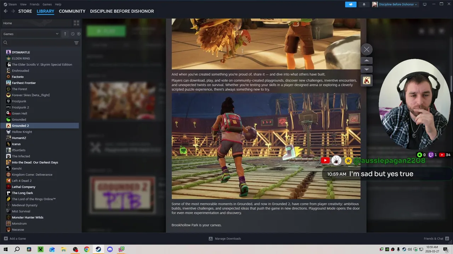The height and width of the screenshot is (254, 453).
Task: Toggle the sort ascending arrow in library filter
Action: coord(65,34)
